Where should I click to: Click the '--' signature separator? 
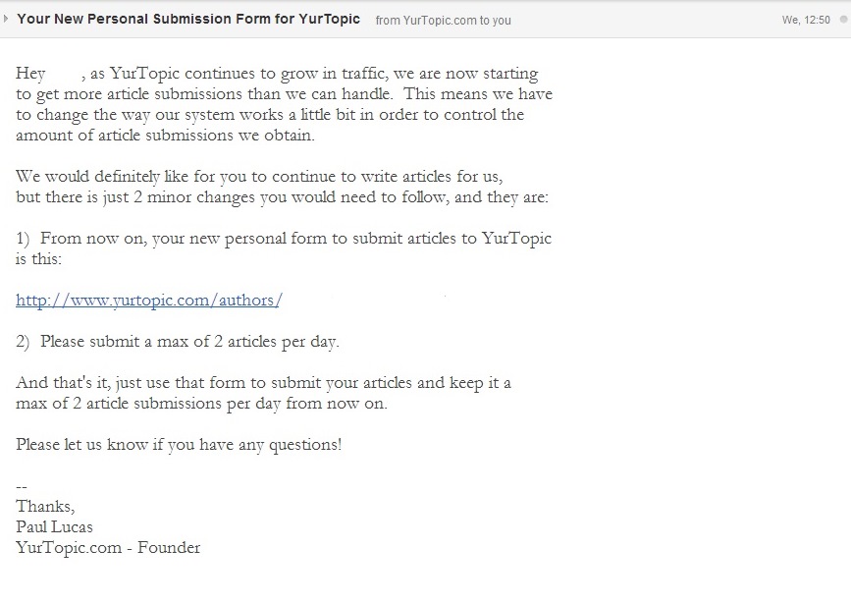22,487
